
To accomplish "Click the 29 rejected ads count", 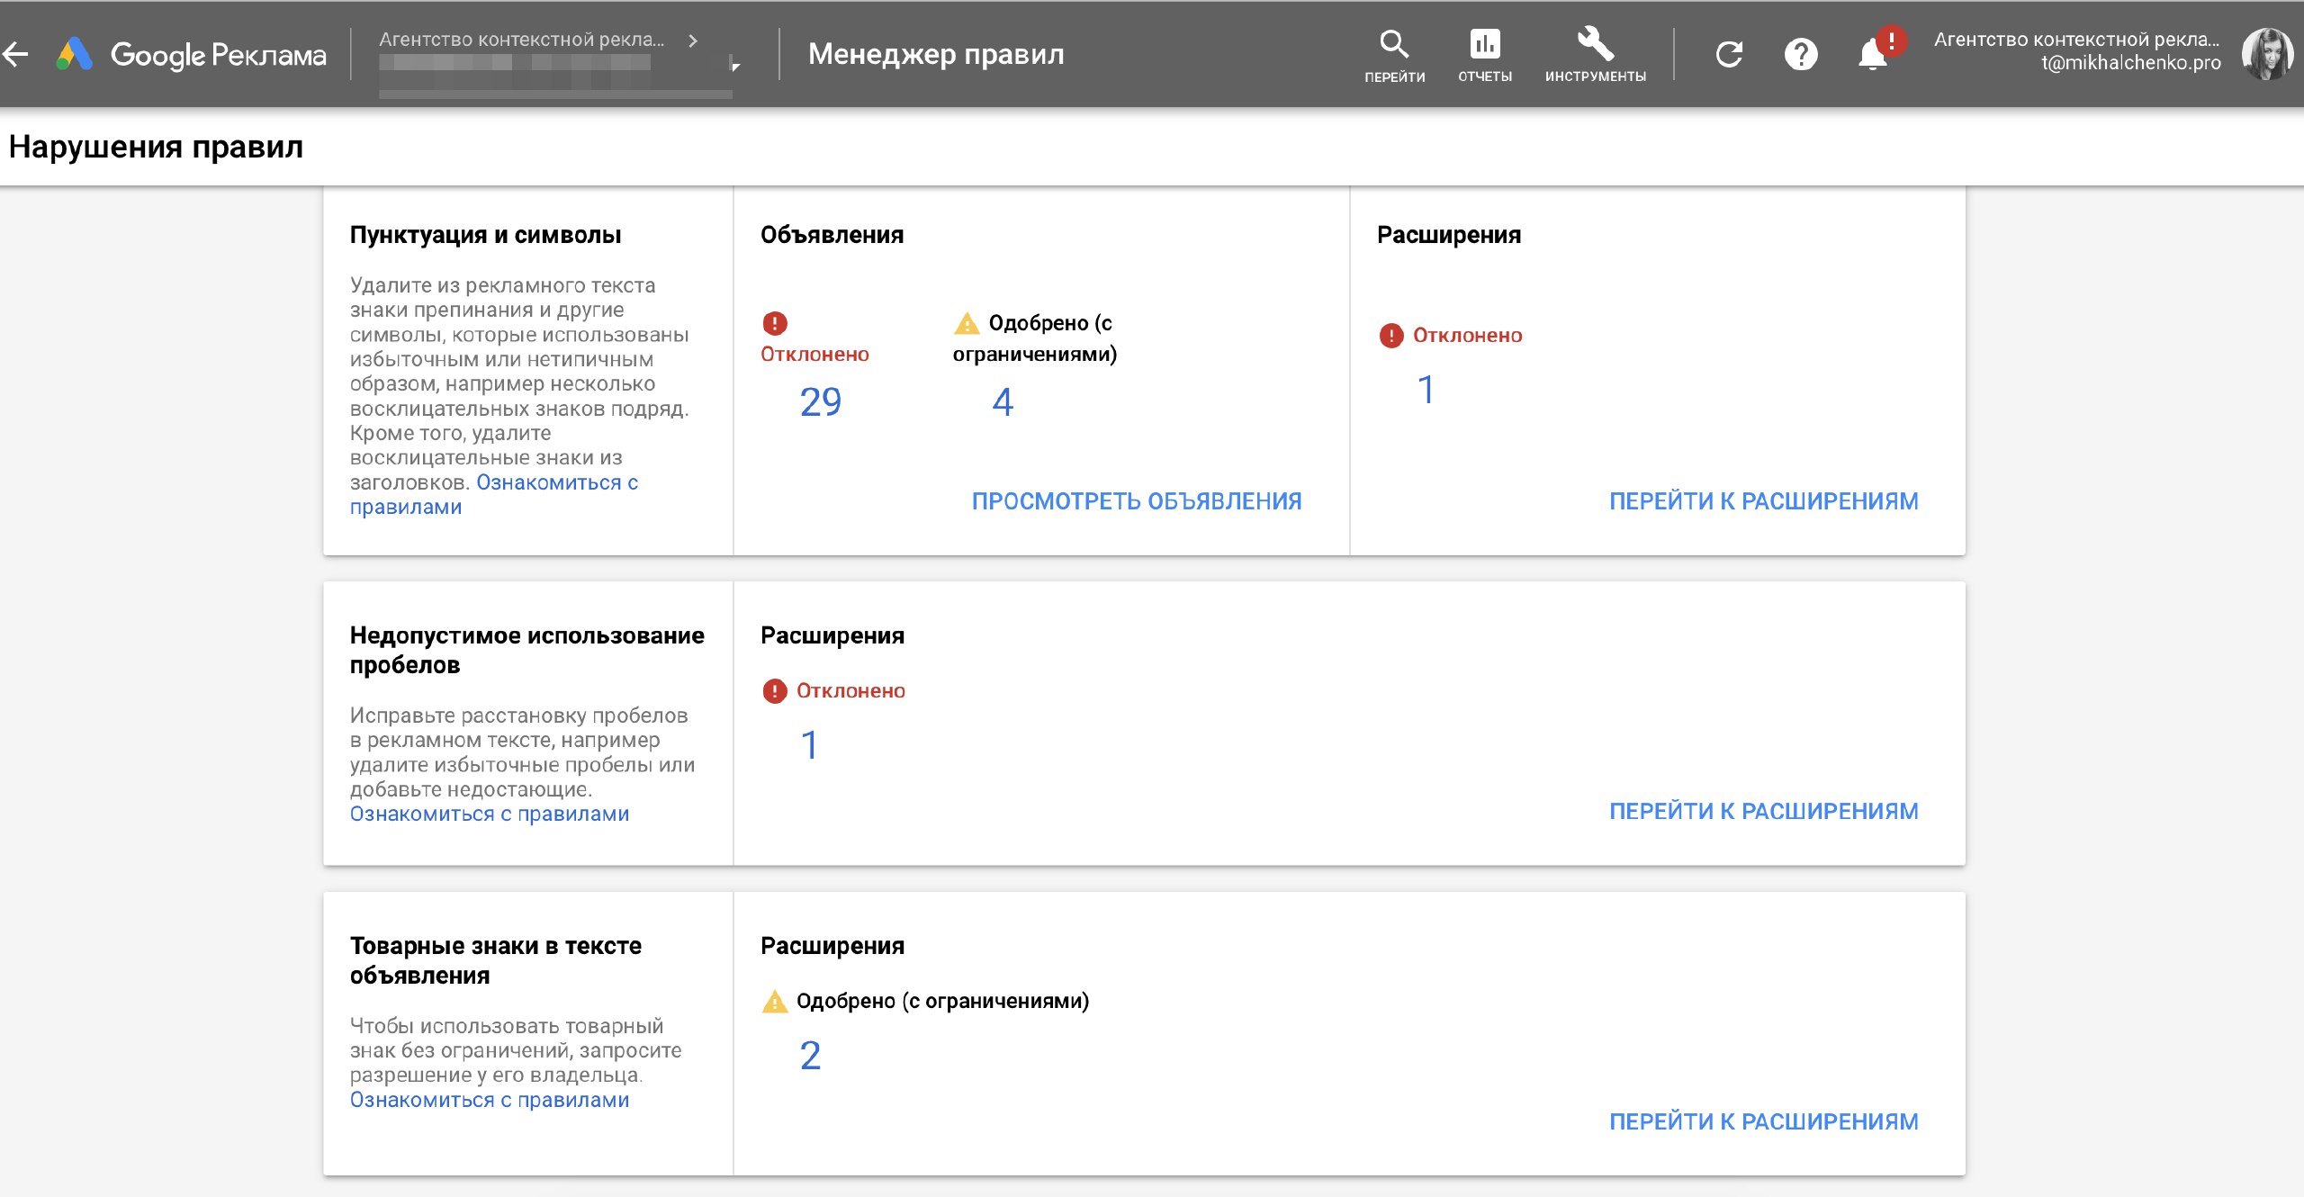I will [x=820, y=401].
